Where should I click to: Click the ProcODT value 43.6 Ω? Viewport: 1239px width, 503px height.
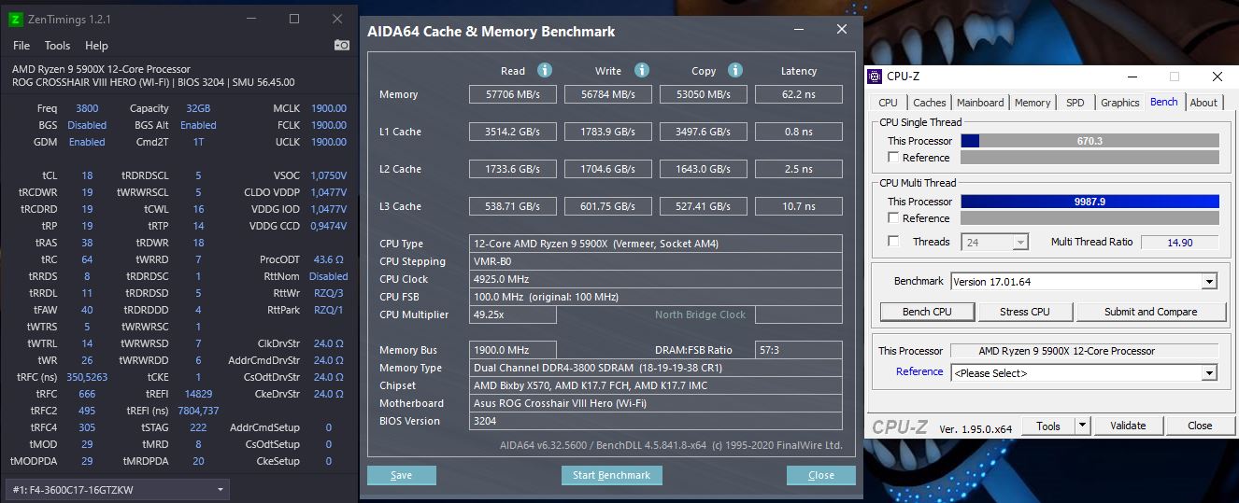coord(329,259)
